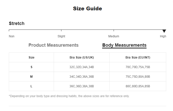Click the 36C,36D,38A,38B cell
Image resolution: width=173 pixels, height=111 pixels.
click(82, 86)
